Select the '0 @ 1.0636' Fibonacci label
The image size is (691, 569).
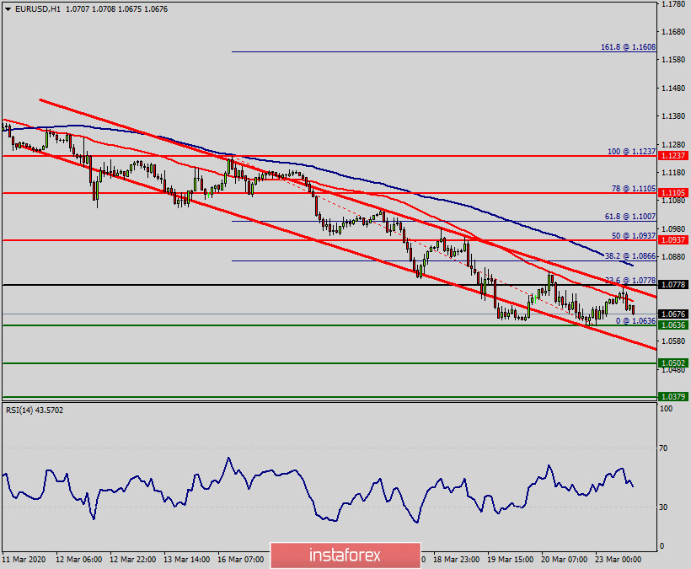point(635,321)
